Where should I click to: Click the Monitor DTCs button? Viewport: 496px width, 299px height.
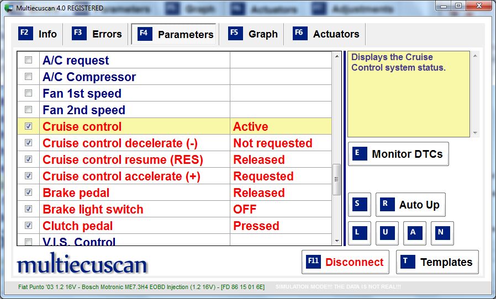point(398,154)
